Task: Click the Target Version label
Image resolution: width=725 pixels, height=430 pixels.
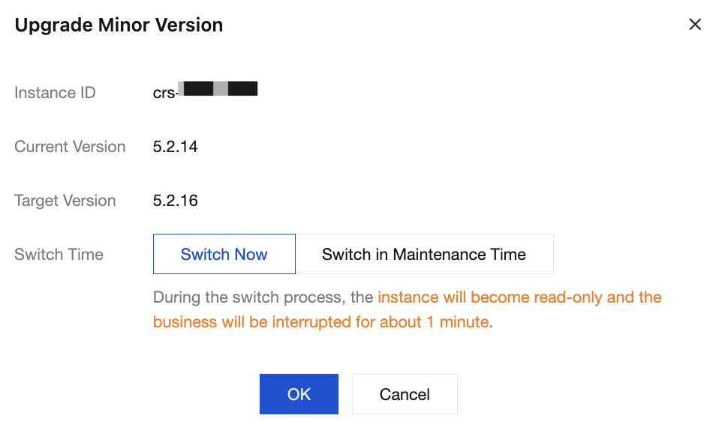Action: [x=65, y=201]
